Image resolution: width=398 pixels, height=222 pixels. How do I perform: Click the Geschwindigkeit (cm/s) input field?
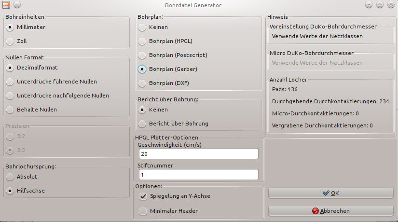coord(198,154)
